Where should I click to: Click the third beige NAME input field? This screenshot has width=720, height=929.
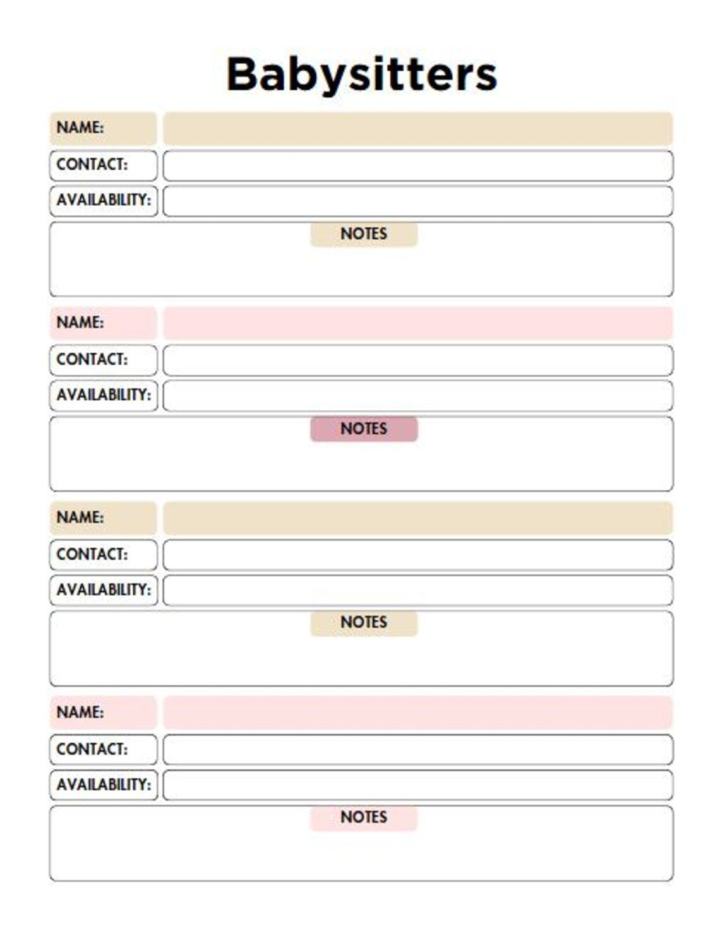(418, 519)
